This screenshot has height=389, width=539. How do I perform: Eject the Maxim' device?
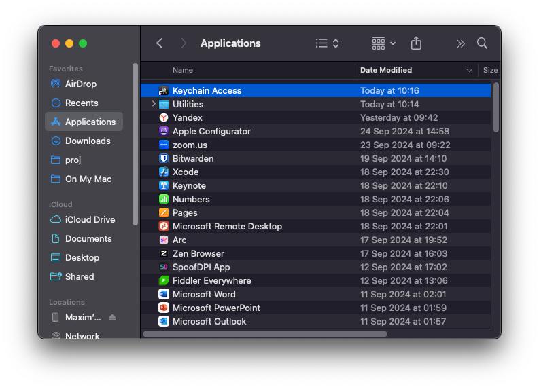(112, 317)
